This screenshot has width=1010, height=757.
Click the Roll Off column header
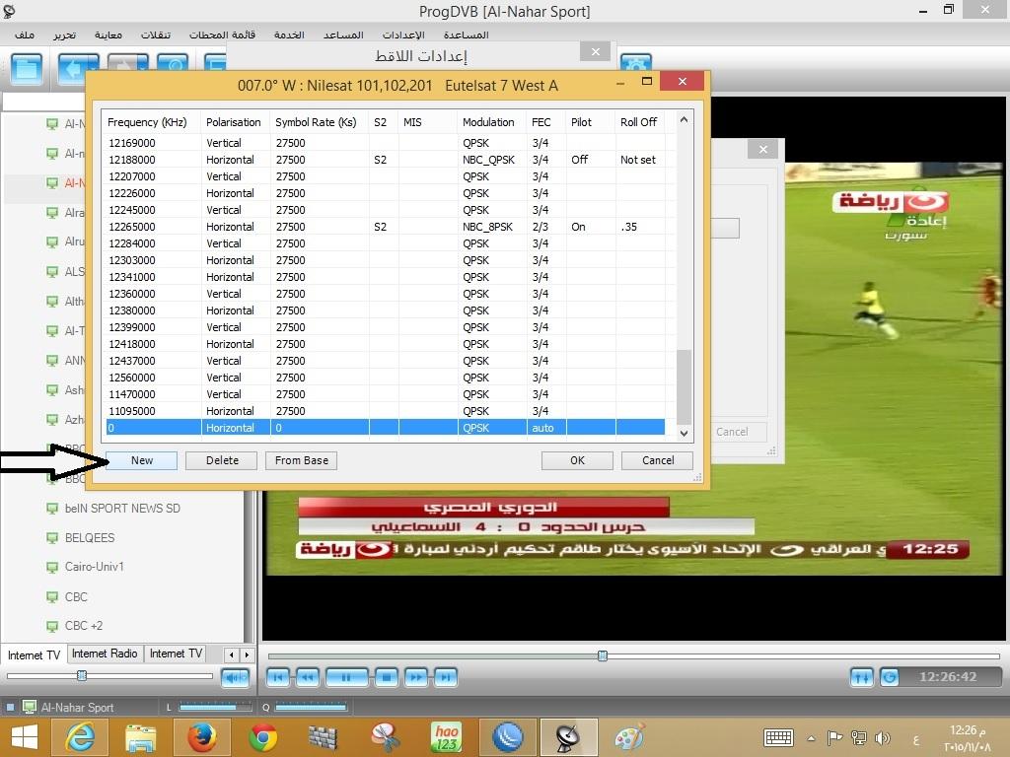pos(638,122)
